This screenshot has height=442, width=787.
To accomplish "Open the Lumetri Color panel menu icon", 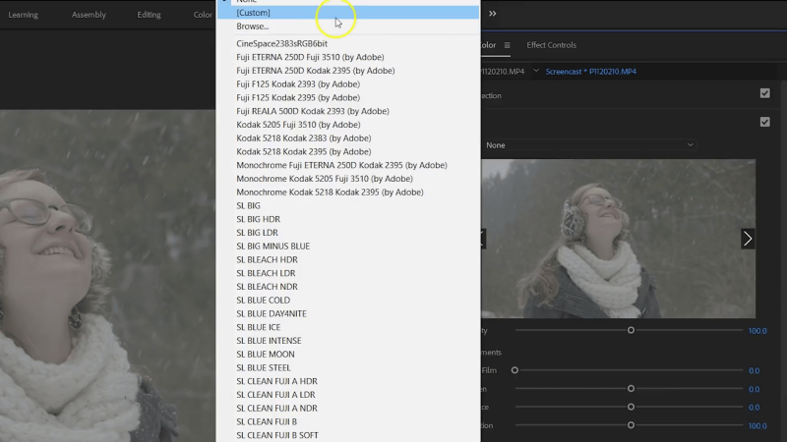I will 508,45.
